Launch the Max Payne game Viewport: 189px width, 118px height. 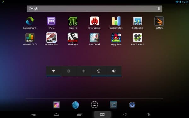[x=73, y=38]
